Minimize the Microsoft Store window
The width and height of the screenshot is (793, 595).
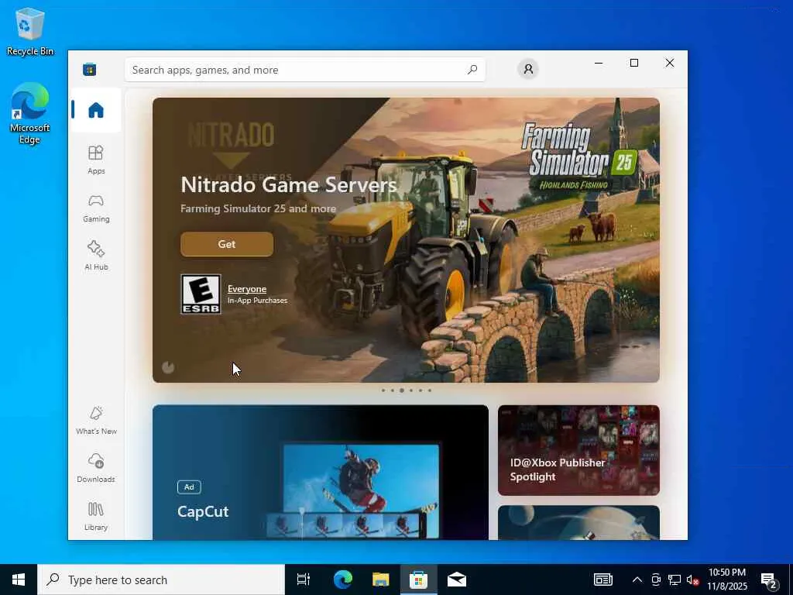[599, 63]
